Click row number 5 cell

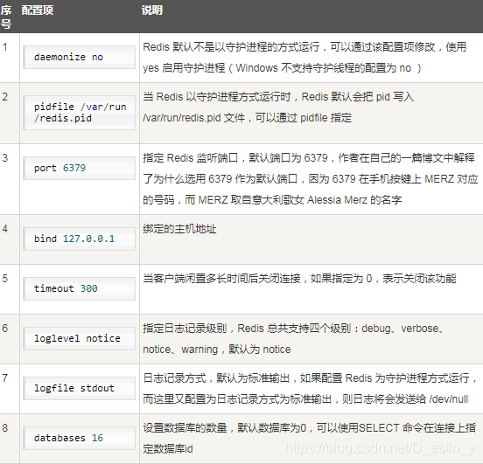click(x=10, y=289)
